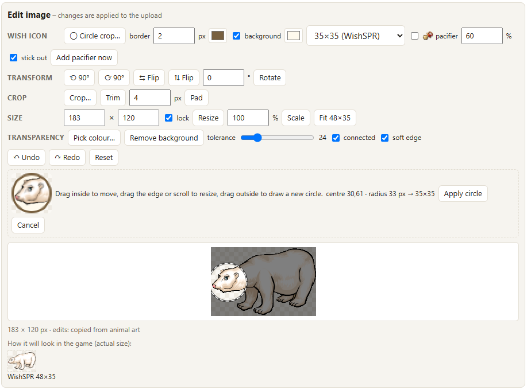
Task: Apply the circle crop
Action: click(463, 194)
